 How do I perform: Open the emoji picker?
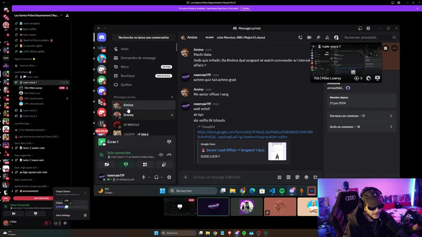[x=306, y=177]
